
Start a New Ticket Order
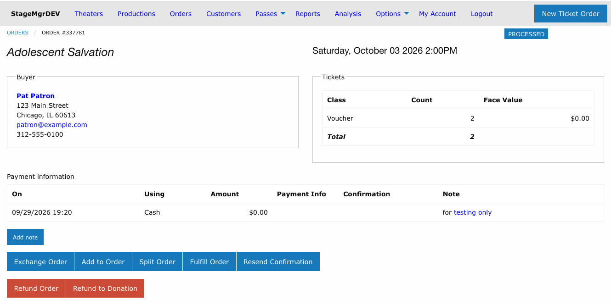point(571,14)
